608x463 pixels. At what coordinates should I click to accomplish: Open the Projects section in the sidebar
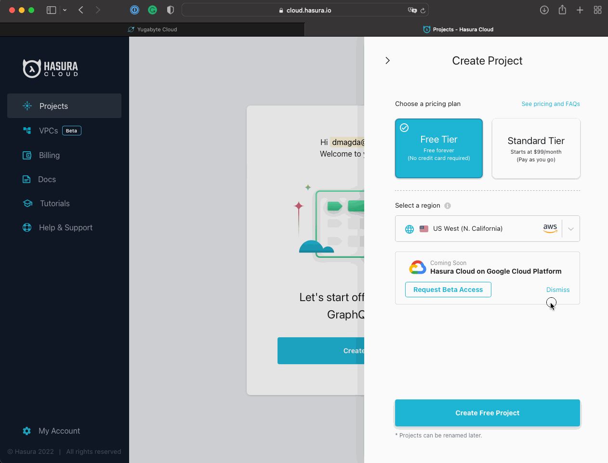coord(53,106)
